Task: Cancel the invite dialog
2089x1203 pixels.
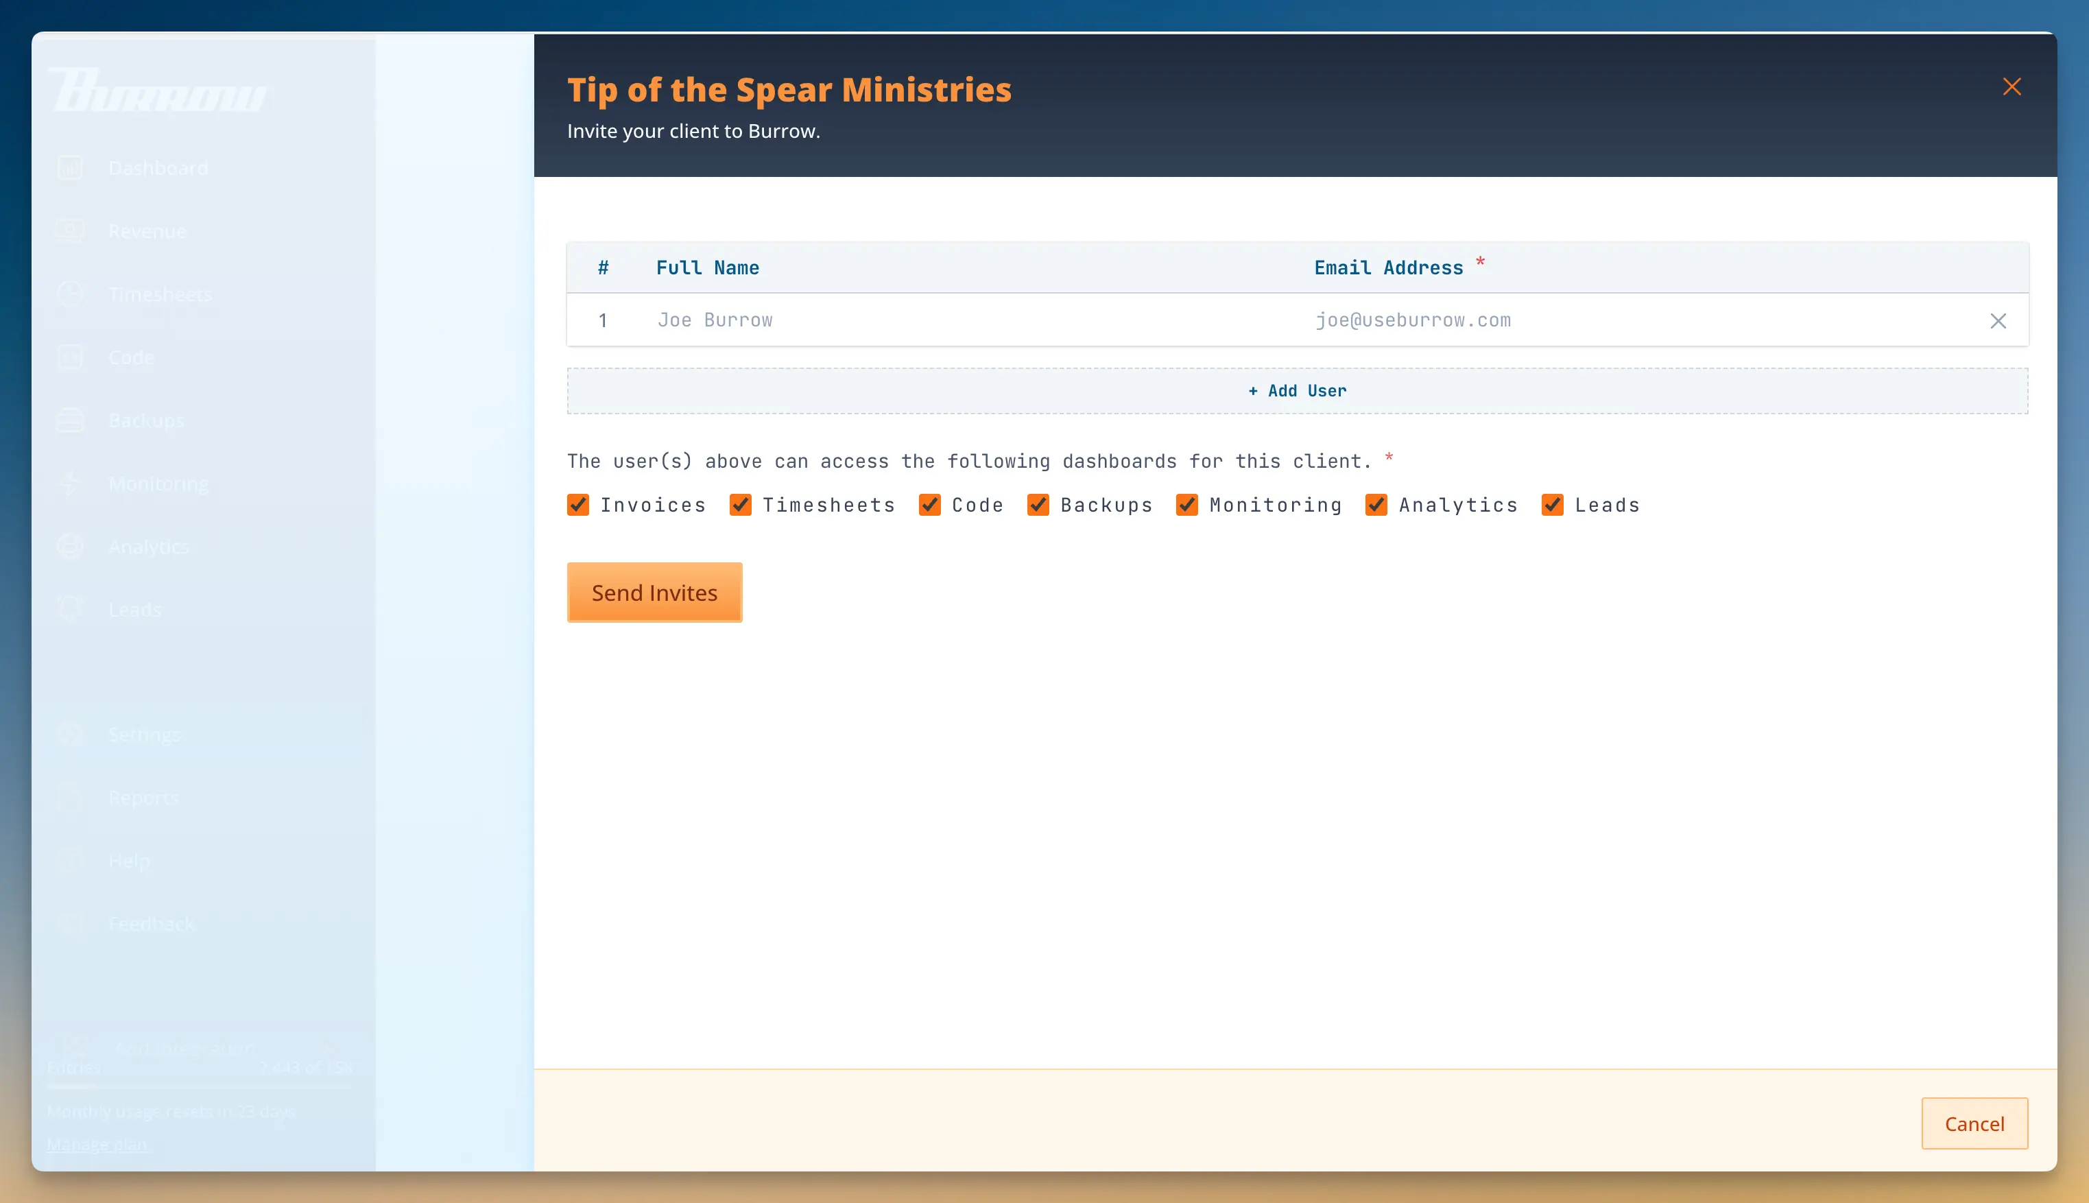Action: tap(1974, 1123)
